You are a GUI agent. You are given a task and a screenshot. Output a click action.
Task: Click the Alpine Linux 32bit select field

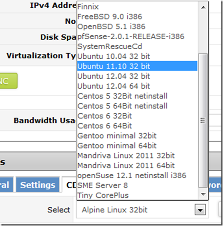142,210
